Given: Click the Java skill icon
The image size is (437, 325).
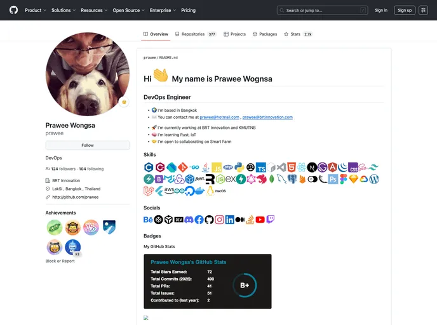Looking at the screenshot, I should (206, 167).
